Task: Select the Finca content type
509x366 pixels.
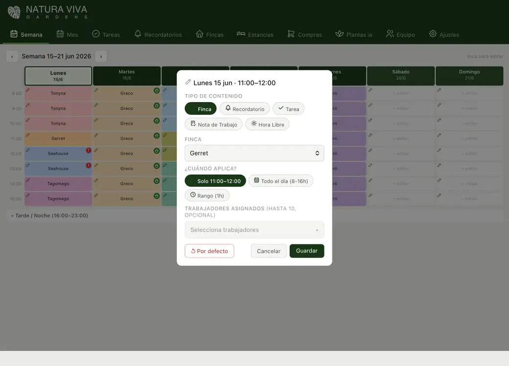Action: 201,108
